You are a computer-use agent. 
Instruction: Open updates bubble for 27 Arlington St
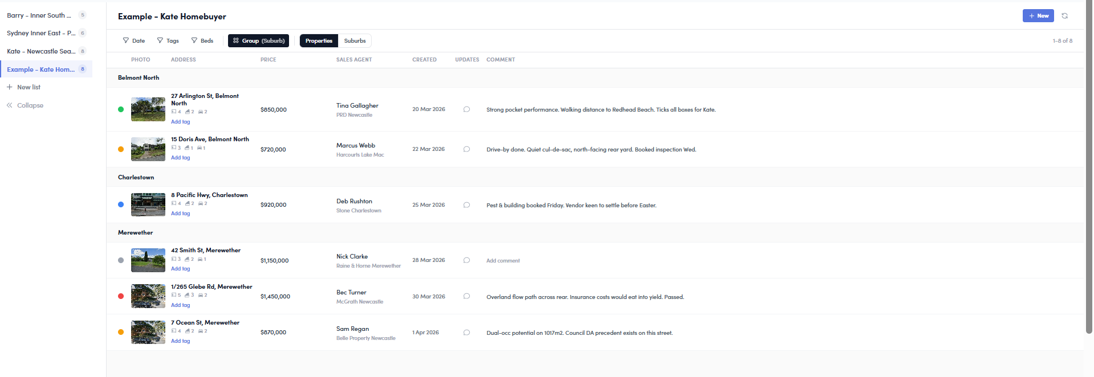click(466, 109)
